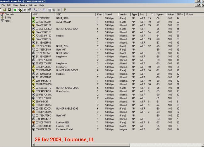Select SSIDs in the left tree
This screenshot has height=147, width=204.
pyautogui.click(x=8, y=18)
